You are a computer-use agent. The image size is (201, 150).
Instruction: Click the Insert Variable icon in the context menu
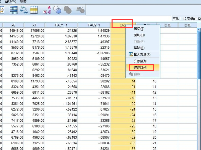point(131,54)
